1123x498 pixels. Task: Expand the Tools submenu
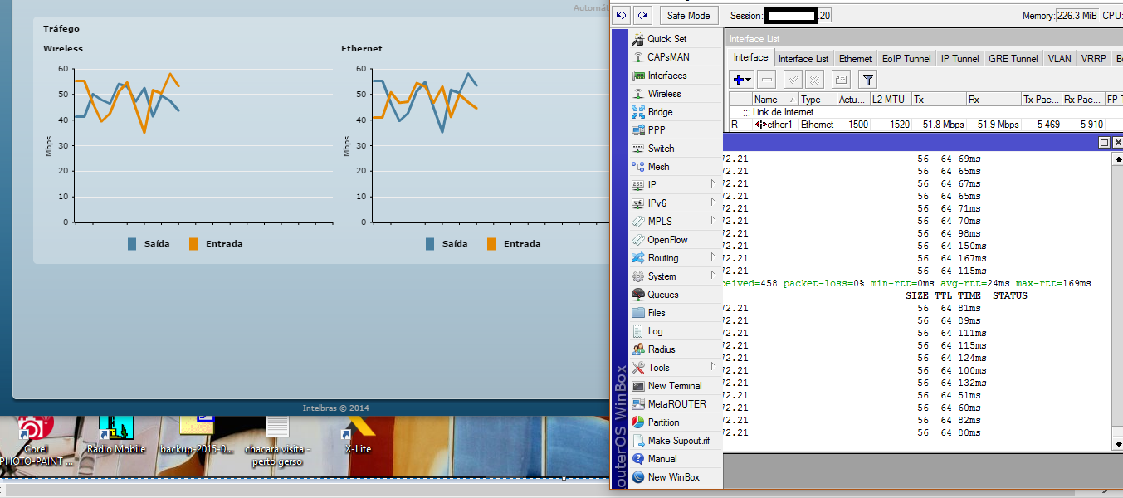(x=674, y=368)
